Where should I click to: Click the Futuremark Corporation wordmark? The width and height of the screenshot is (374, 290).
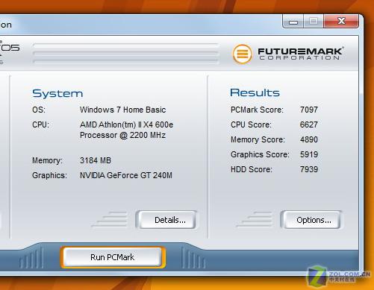click(x=301, y=54)
